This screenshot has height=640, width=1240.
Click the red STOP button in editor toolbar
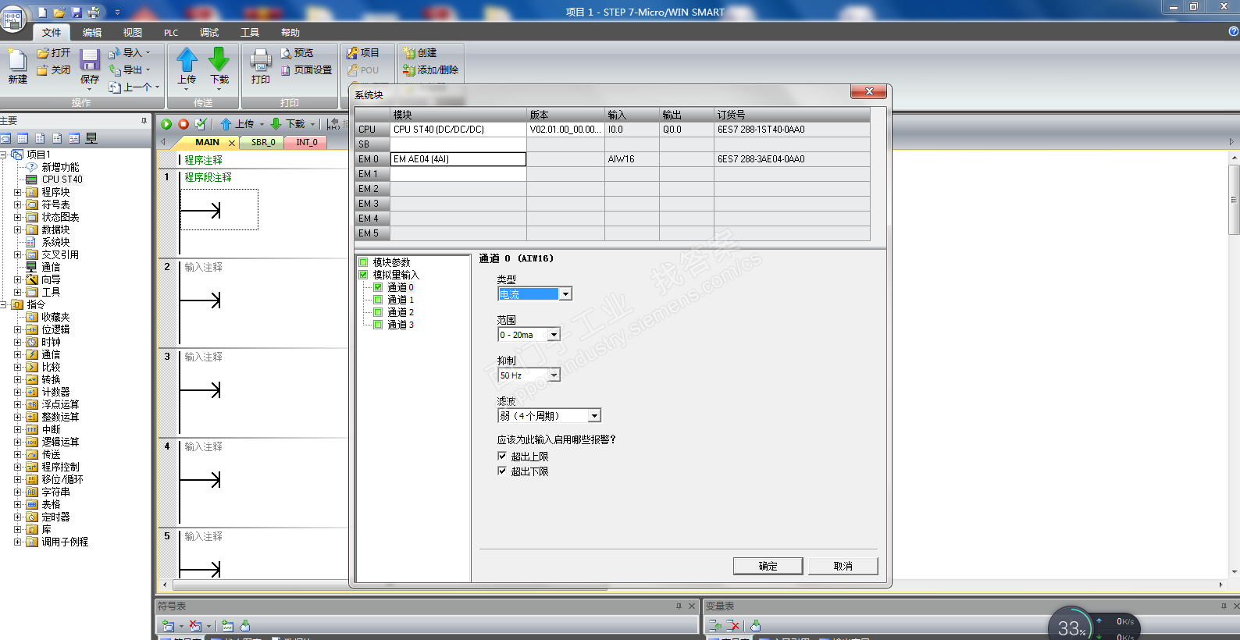tap(184, 124)
